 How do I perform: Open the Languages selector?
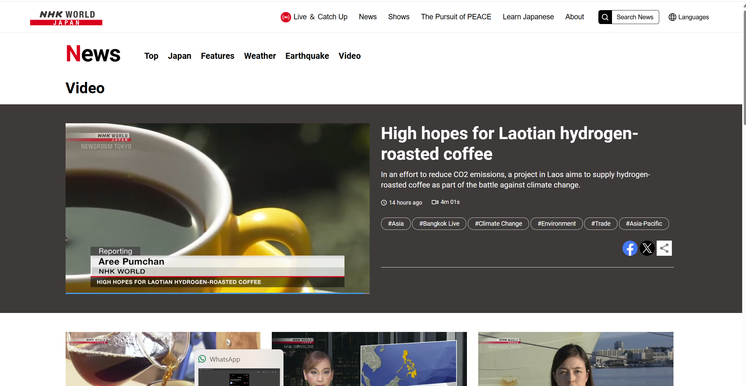coord(693,17)
